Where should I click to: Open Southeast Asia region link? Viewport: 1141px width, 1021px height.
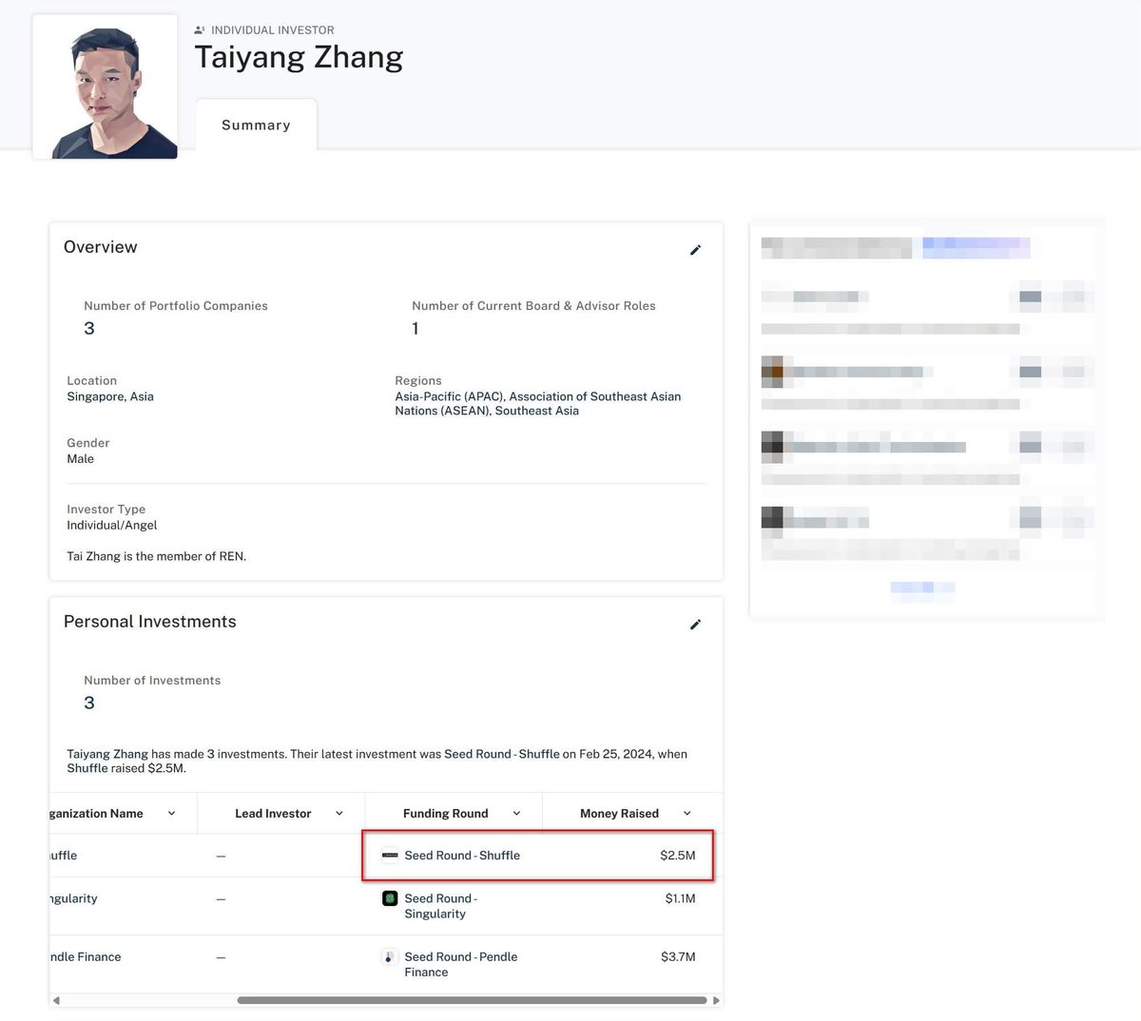click(537, 411)
